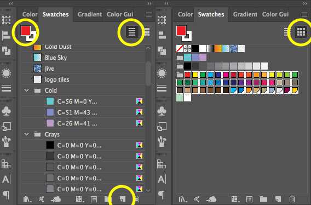Switch left panel to thumbnail grid view
Viewport: 311px width, 205px height.
click(x=147, y=32)
